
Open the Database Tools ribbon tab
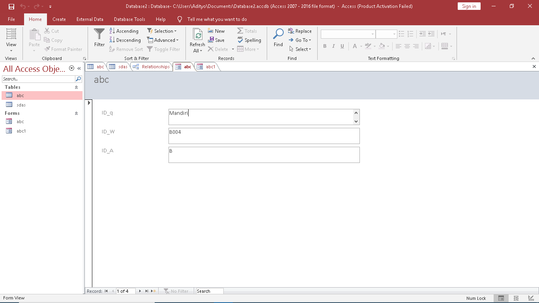(129, 19)
